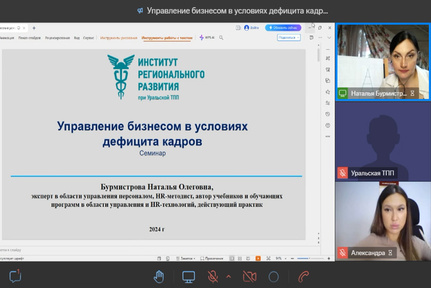The width and height of the screenshot is (431, 288).
Task: Click the split-view icon near Войти
Action: pos(238,28)
